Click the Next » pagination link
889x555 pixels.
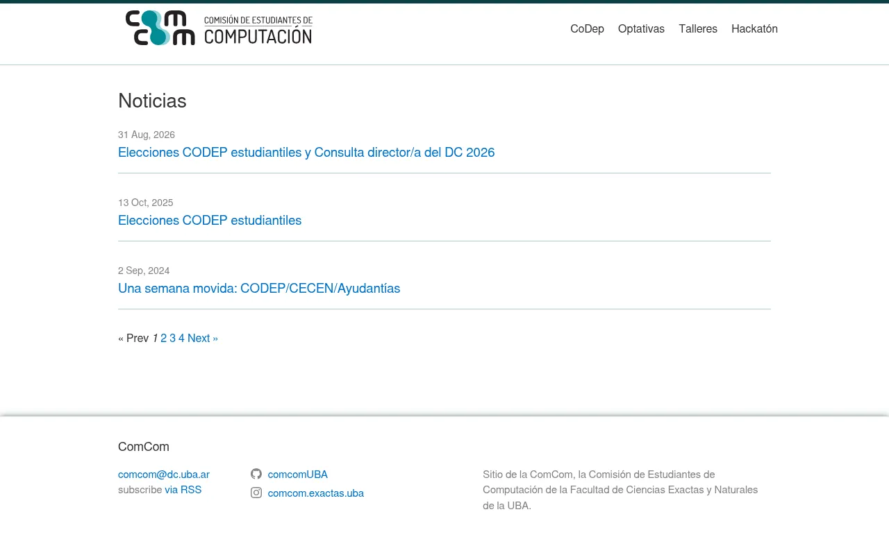[203, 338]
